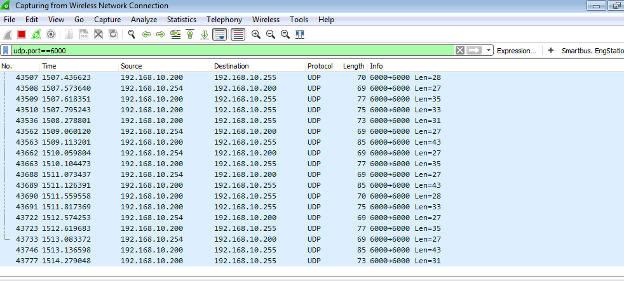Screen dimensions: 624x281
Task: Minimize the Wireshark window
Action: click(x=596, y=6)
